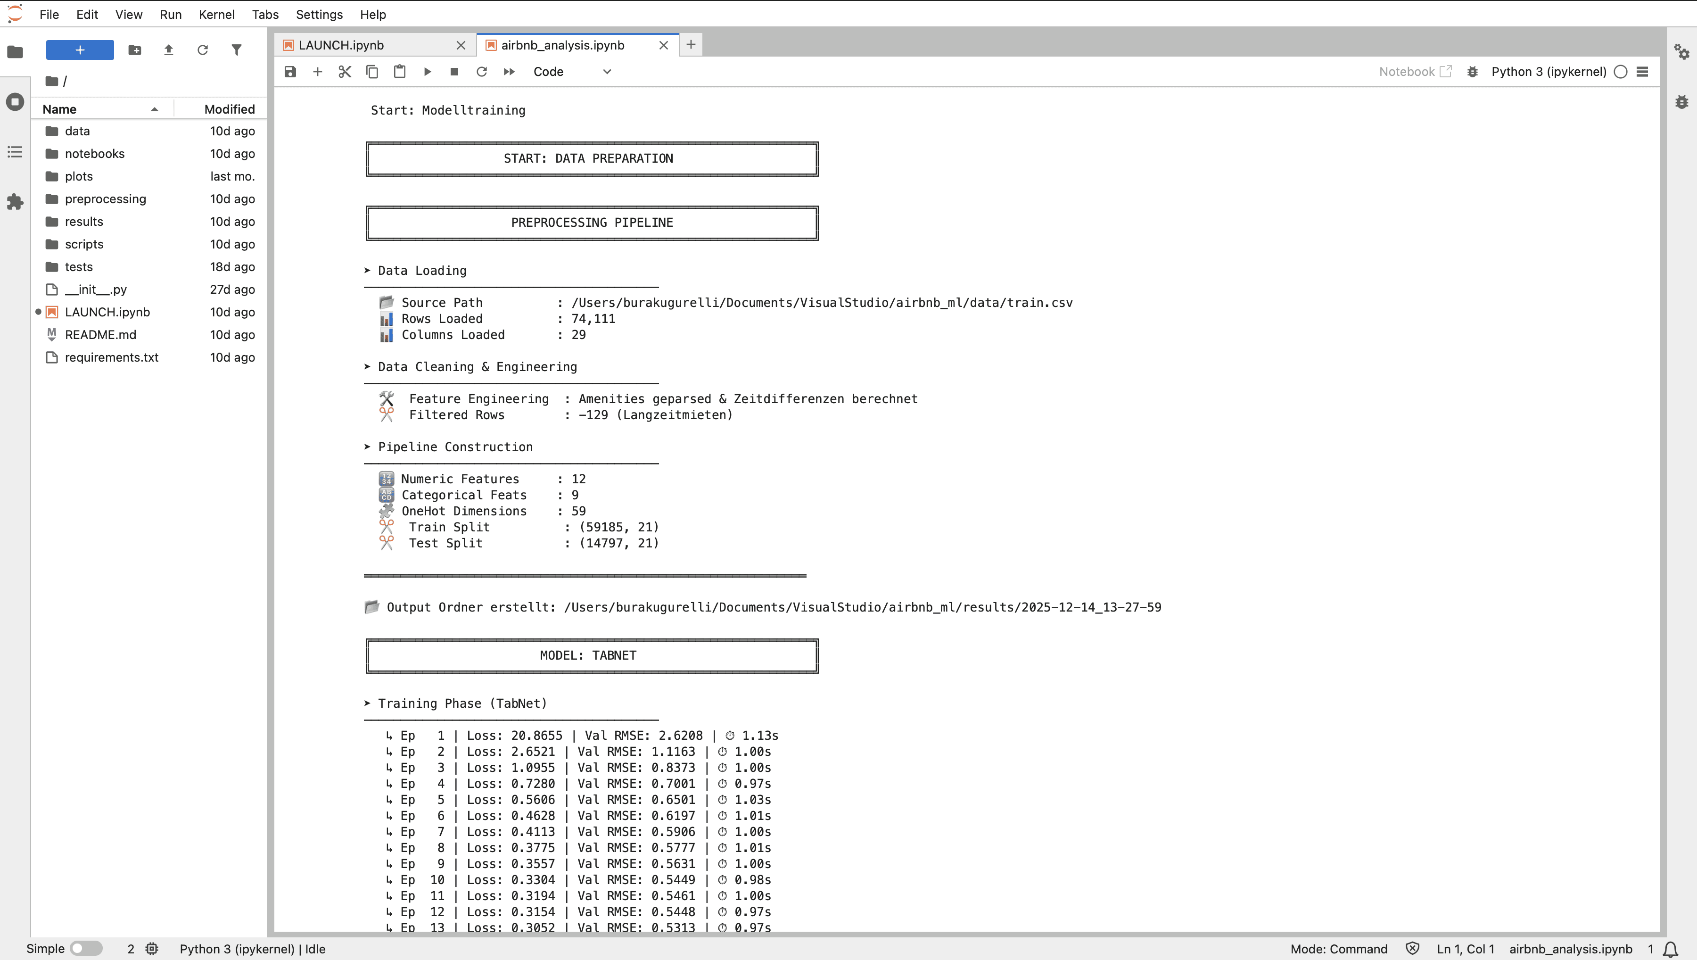Cut the selected cell with the scissors icon

[x=345, y=72]
